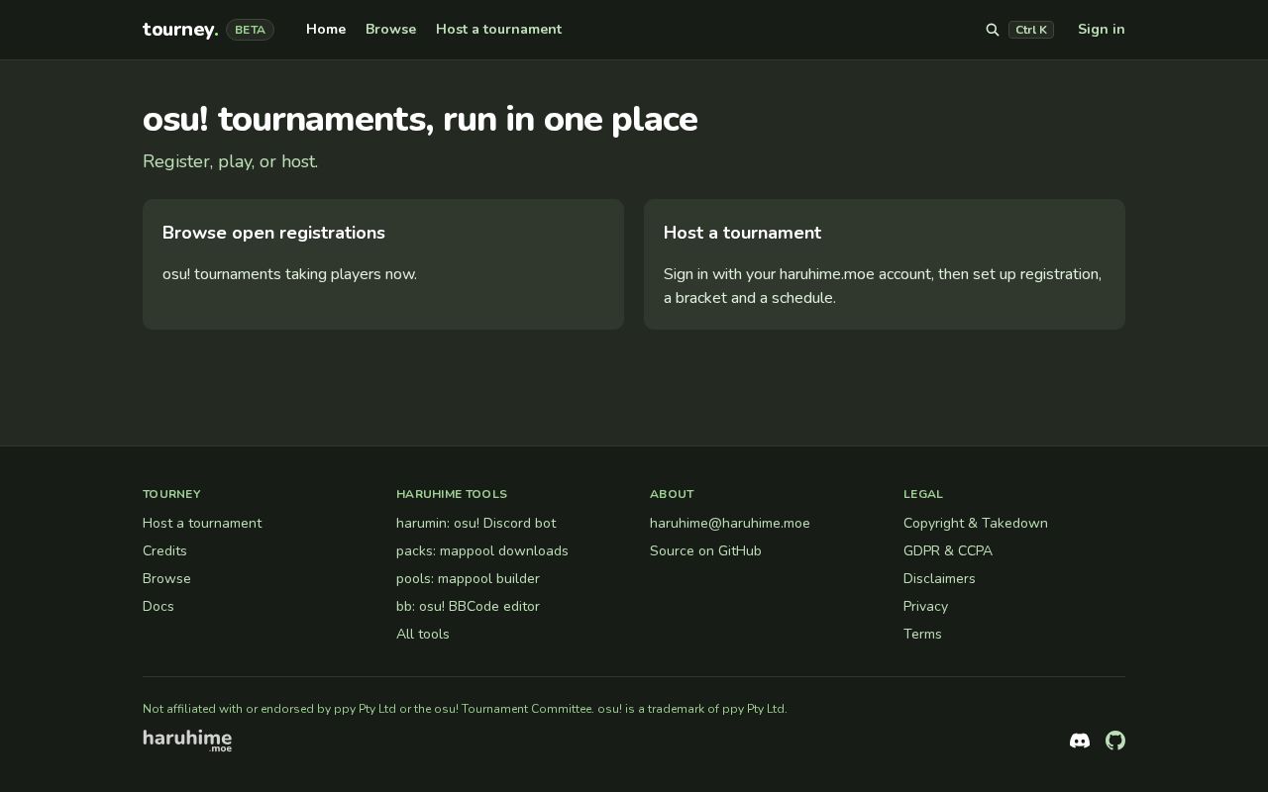Click the "TOURNEY" footer heading

(171, 494)
